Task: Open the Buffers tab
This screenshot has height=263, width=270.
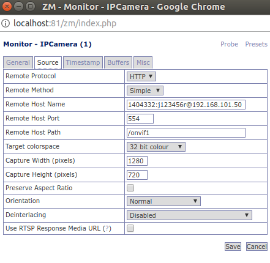Action: tap(118, 62)
